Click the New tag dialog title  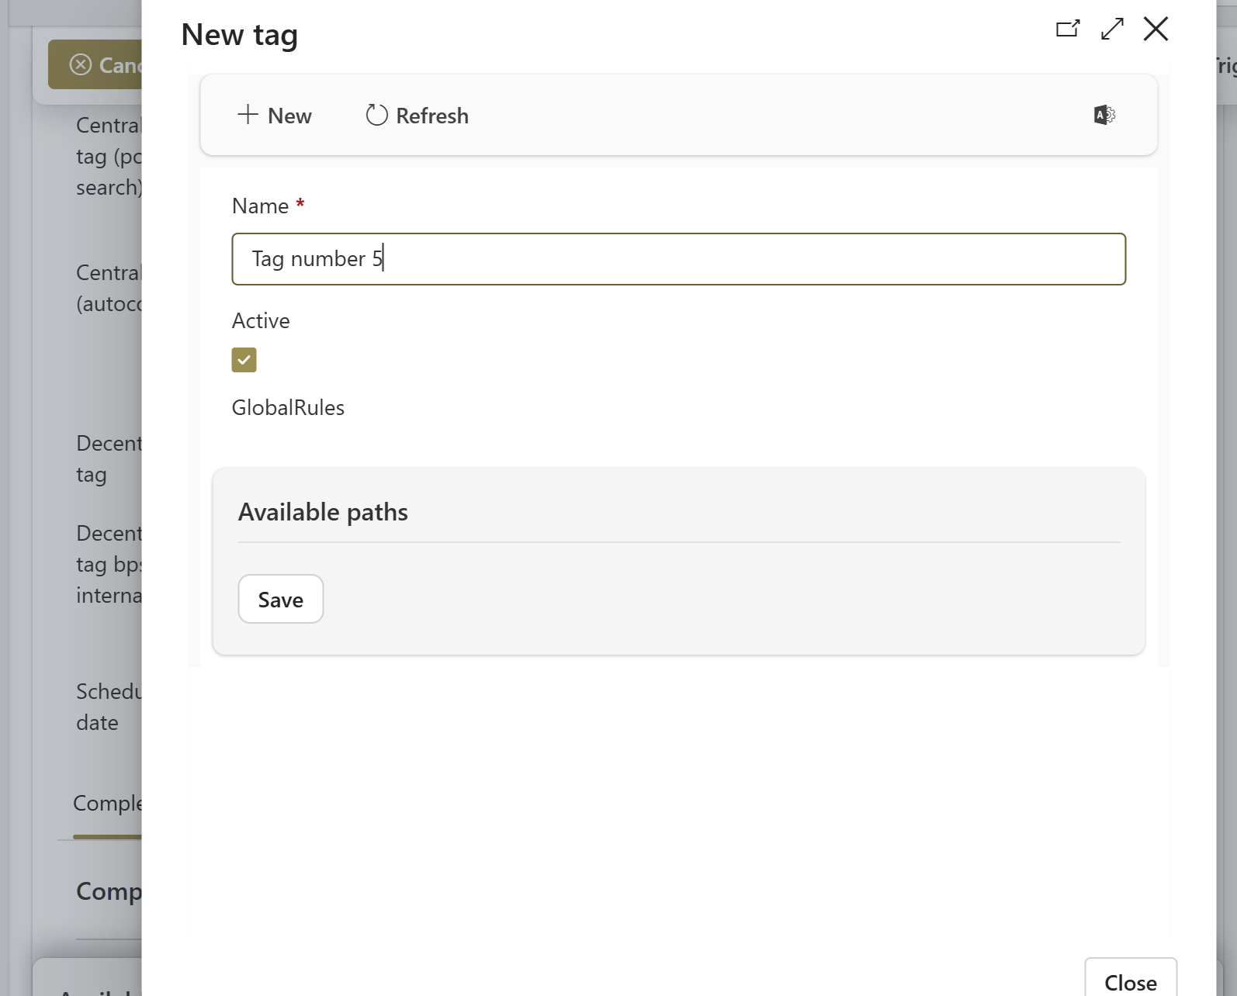pyautogui.click(x=239, y=35)
